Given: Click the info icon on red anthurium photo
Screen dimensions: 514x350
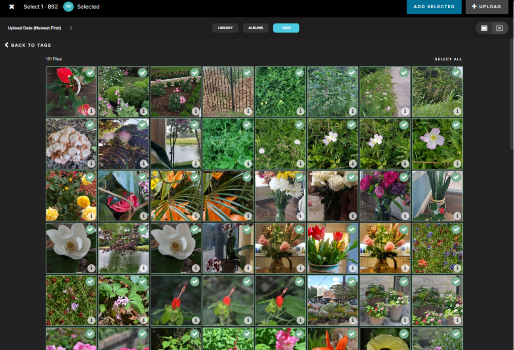Looking at the screenshot, I should (91, 111).
